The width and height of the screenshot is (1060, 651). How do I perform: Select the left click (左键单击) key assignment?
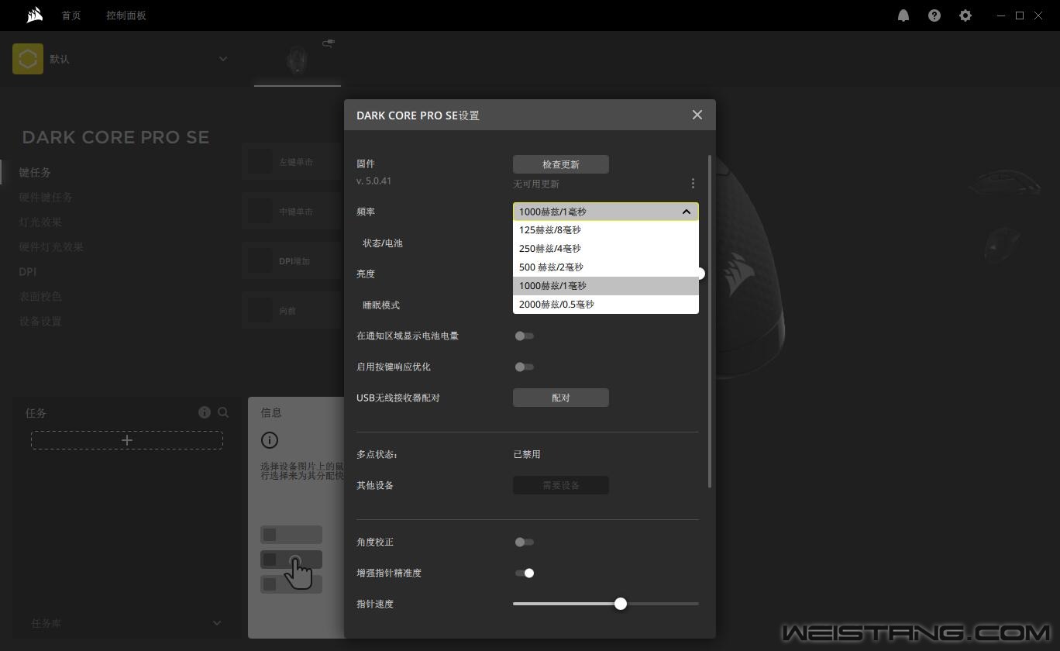click(293, 161)
